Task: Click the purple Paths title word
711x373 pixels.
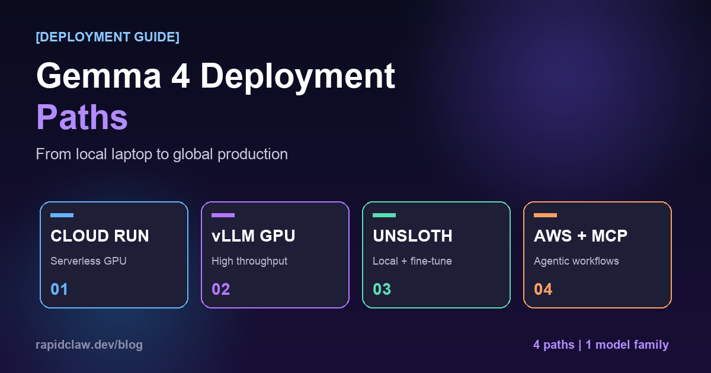Action: click(82, 117)
